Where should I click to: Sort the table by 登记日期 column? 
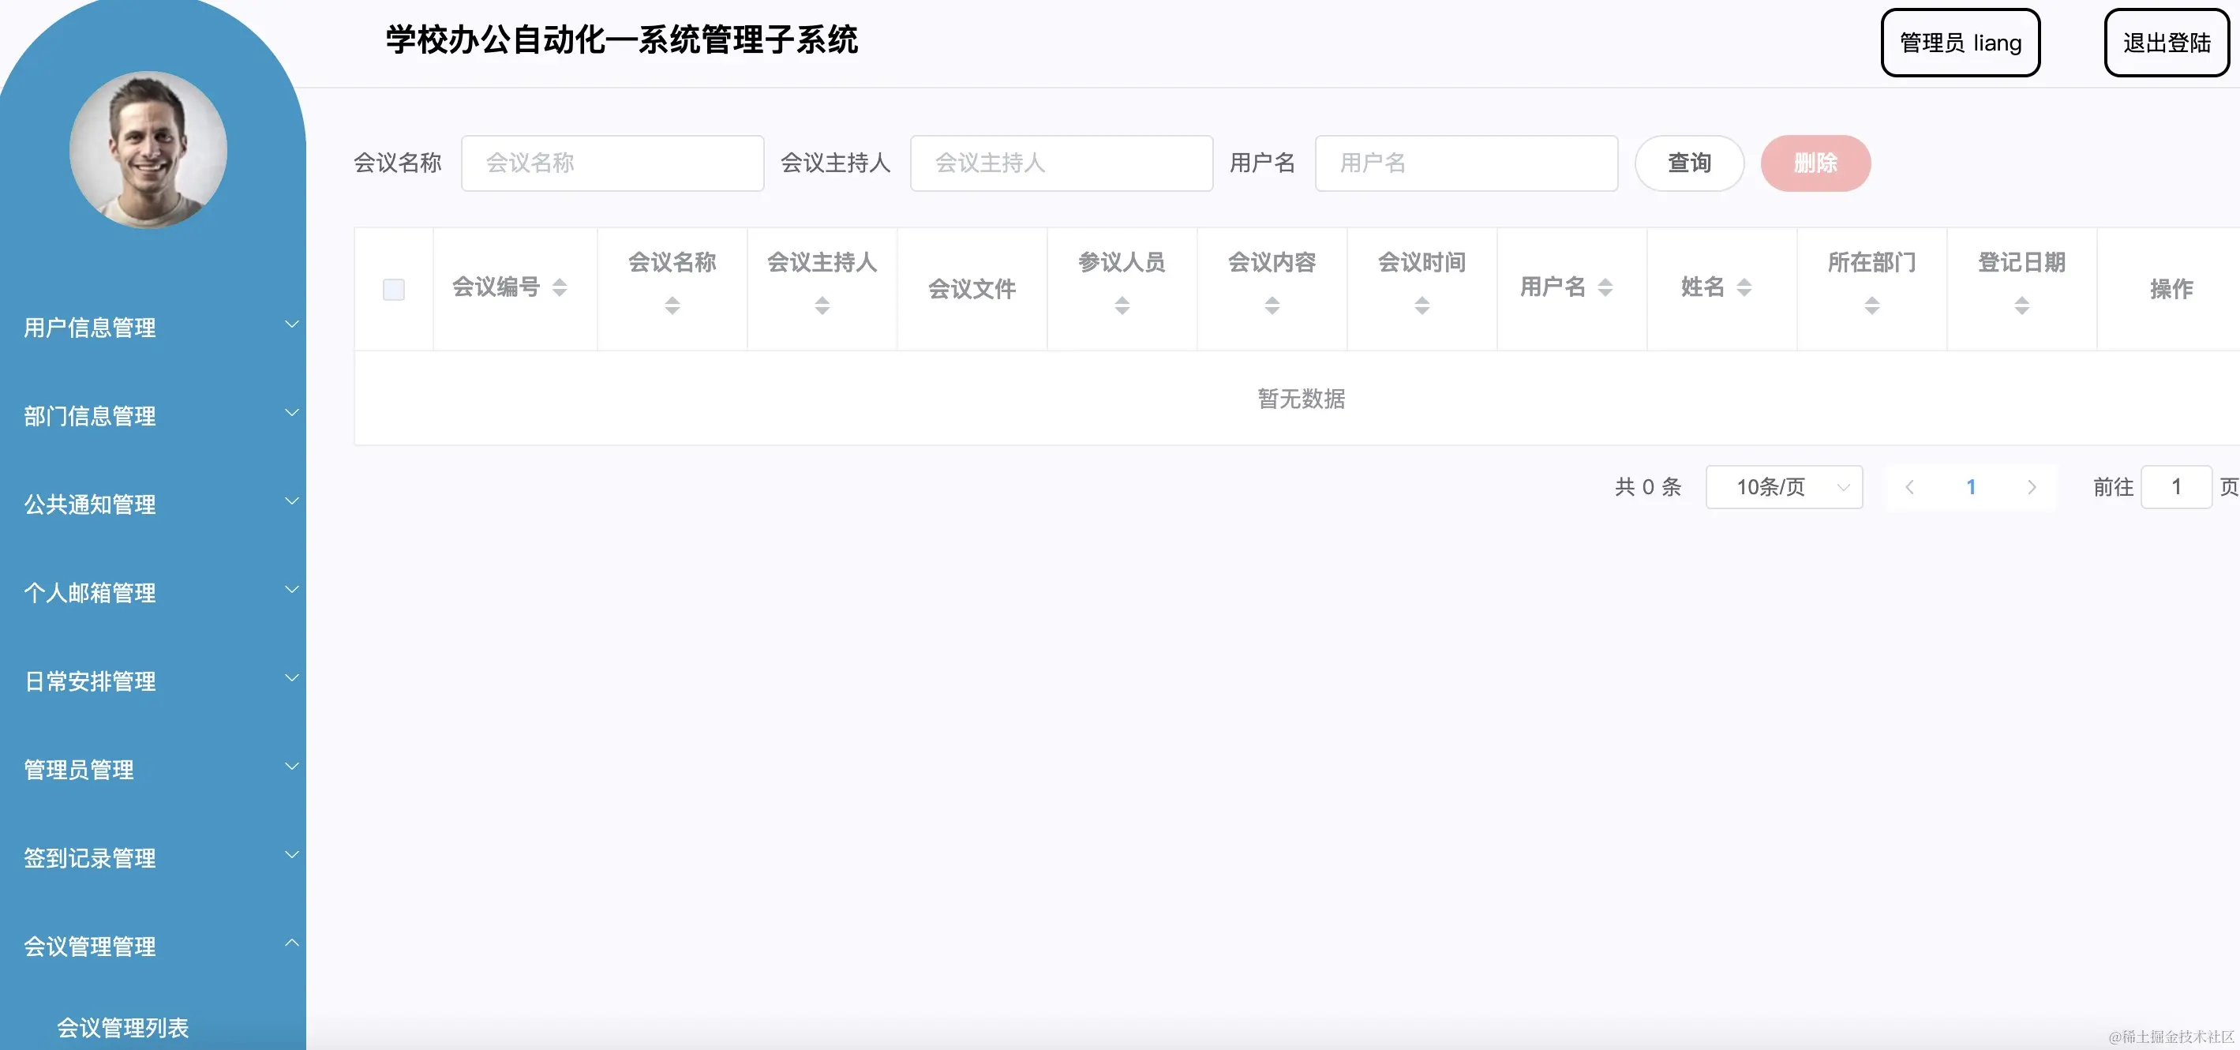tap(2021, 305)
